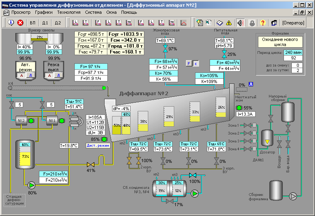
Task: Click the Зона 4 valve
Action: coord(248,149)
